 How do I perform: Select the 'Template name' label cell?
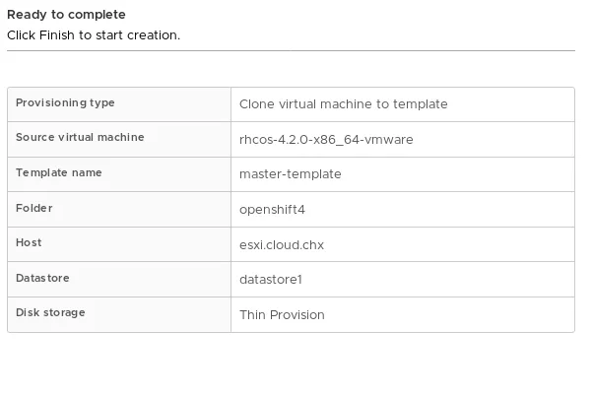[x=58, y=173]
